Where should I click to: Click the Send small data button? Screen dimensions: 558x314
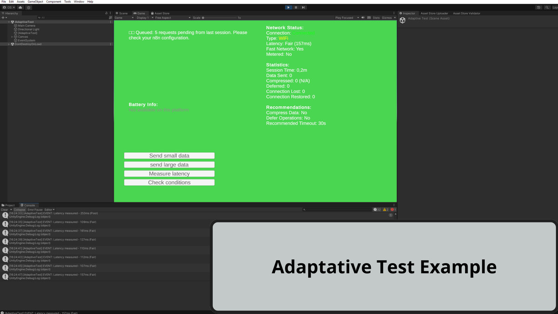169,156
